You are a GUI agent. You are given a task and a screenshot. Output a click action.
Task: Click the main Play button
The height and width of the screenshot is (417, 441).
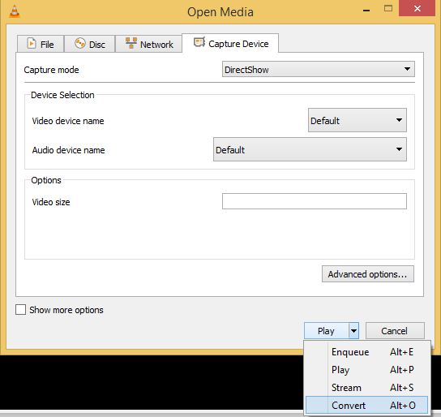coord(326,331)
